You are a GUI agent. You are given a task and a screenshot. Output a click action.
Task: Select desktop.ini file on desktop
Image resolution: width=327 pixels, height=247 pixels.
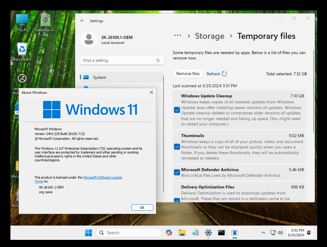click(46, 23)
